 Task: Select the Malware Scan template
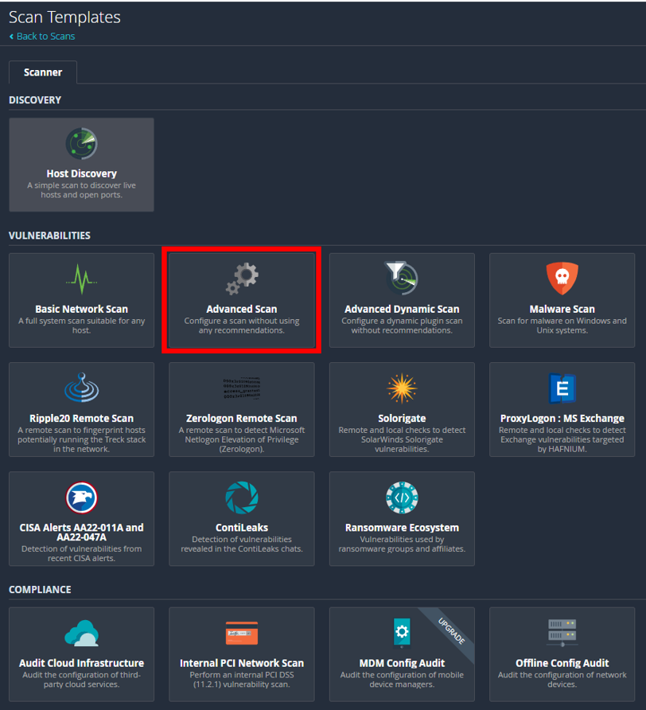562,300
